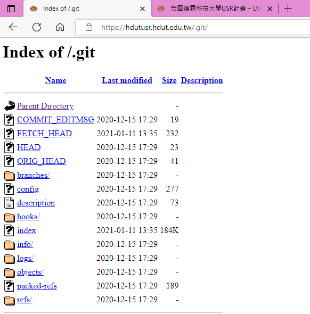Click the text file icon beside description

(x=9, y=203)
